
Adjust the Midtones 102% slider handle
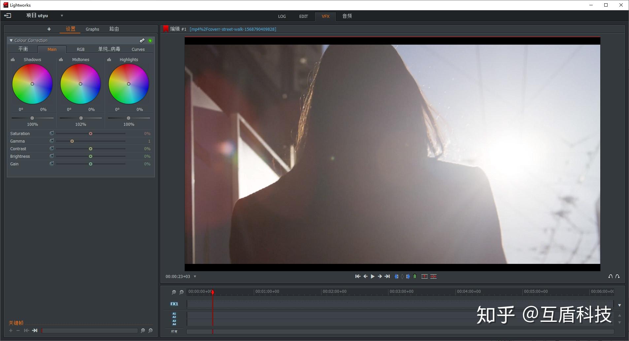[x=81, y=118]
